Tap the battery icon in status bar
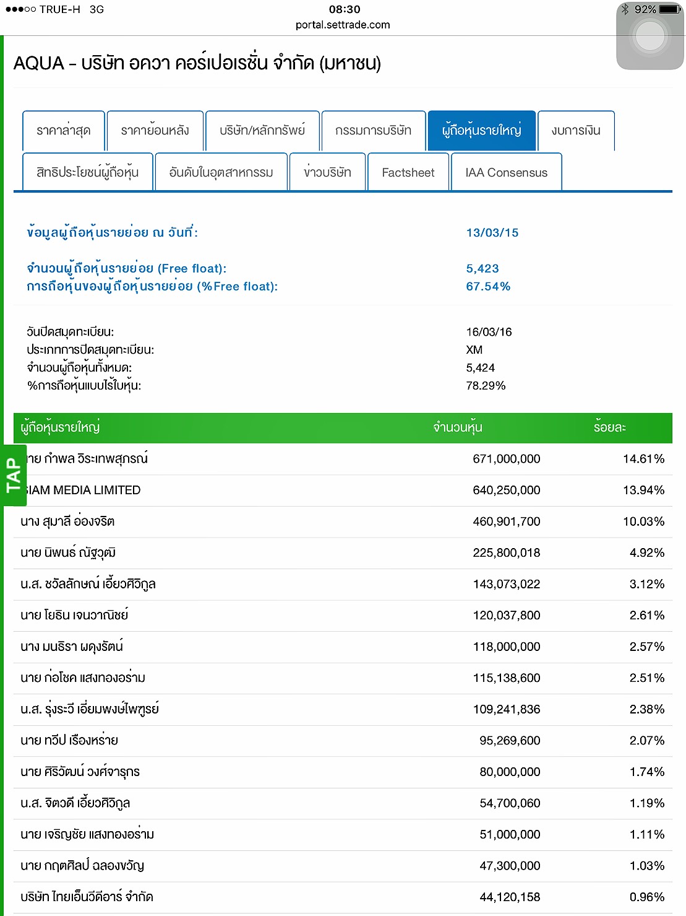This screenshot has width=686, height=916. click(669, 9)
